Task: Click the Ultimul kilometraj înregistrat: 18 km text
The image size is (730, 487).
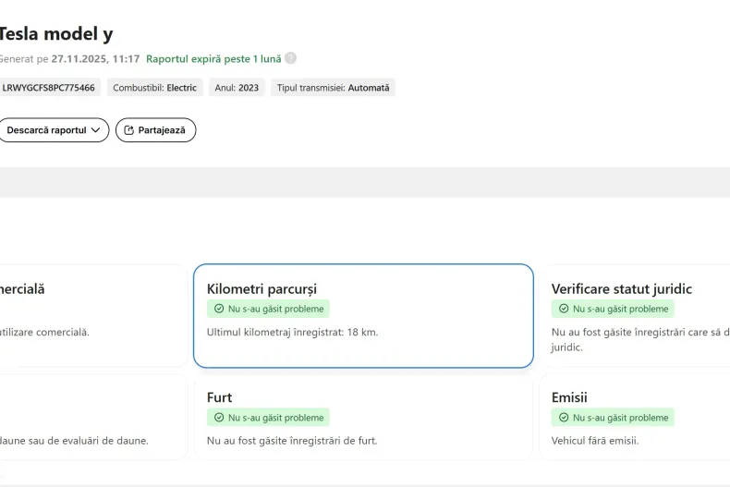Action: click(x=292, y=332)
